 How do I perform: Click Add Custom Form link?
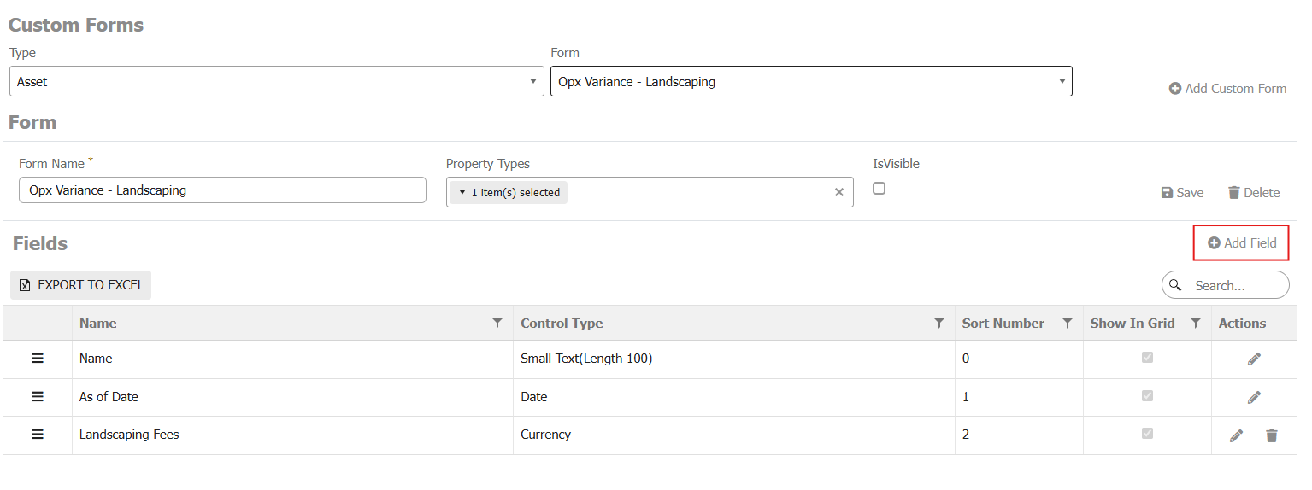point(1227,89)
